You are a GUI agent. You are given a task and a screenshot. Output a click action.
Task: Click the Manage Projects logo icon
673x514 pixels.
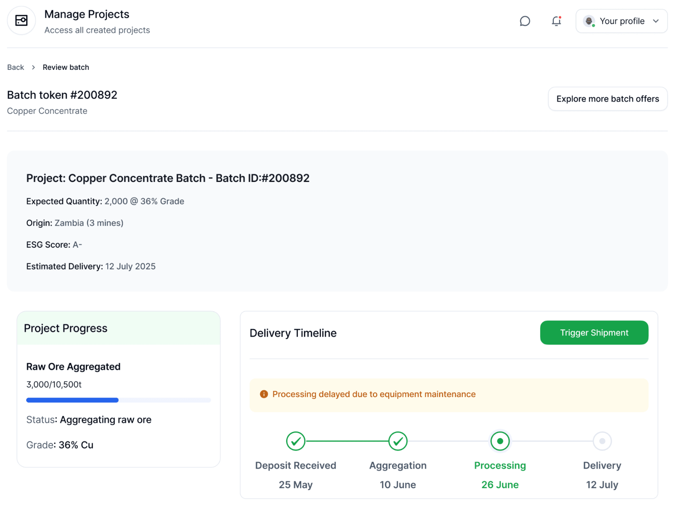point(21,21)
